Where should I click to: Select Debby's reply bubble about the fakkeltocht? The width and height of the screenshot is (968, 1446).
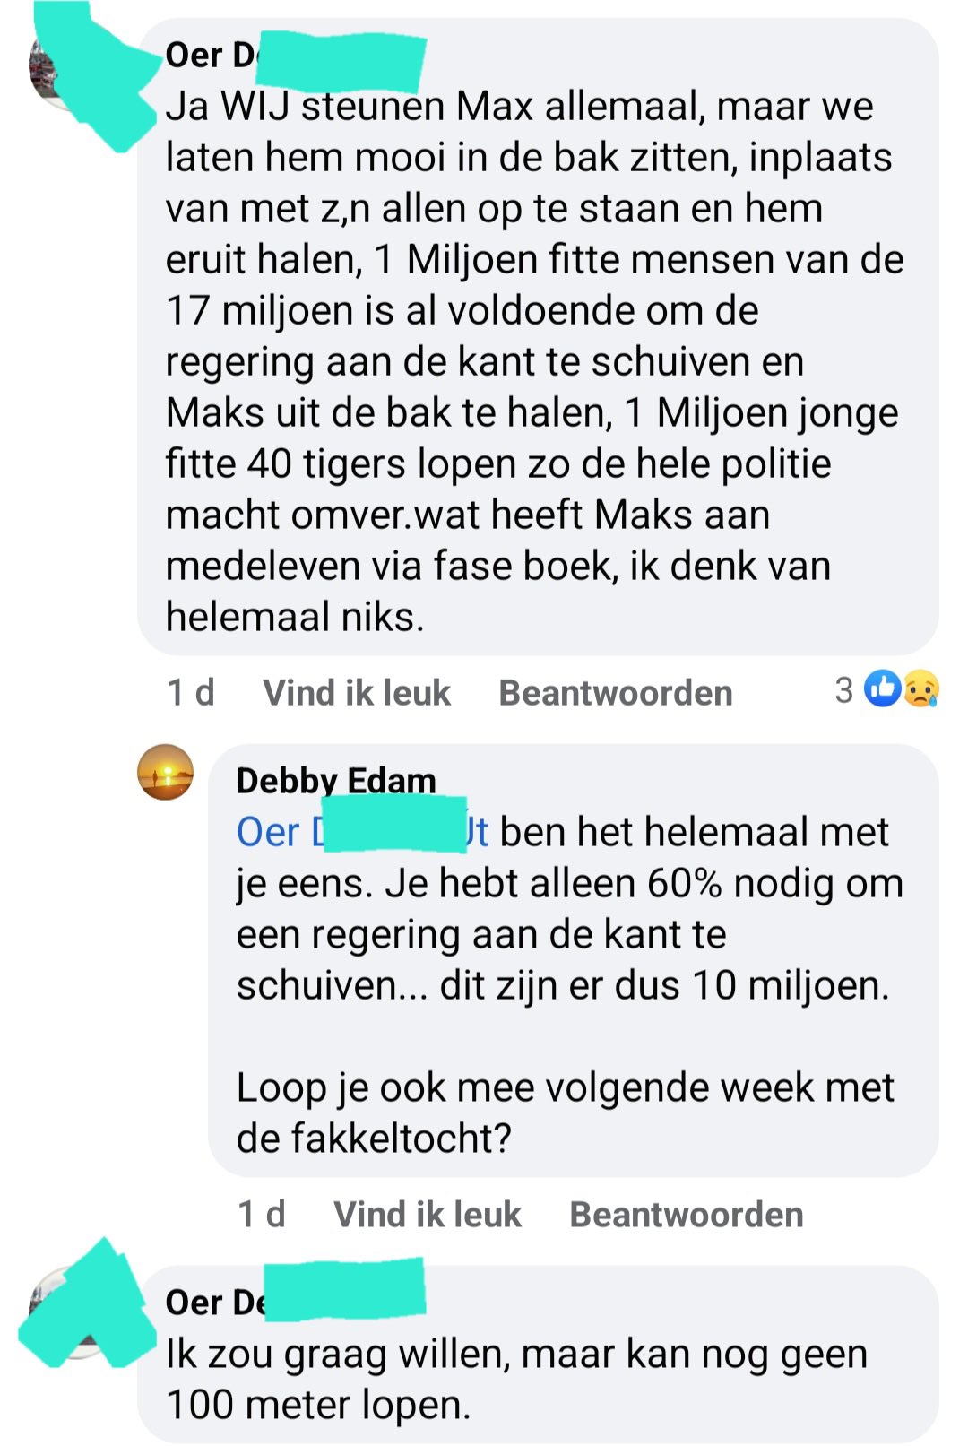(x=574, y=960)
